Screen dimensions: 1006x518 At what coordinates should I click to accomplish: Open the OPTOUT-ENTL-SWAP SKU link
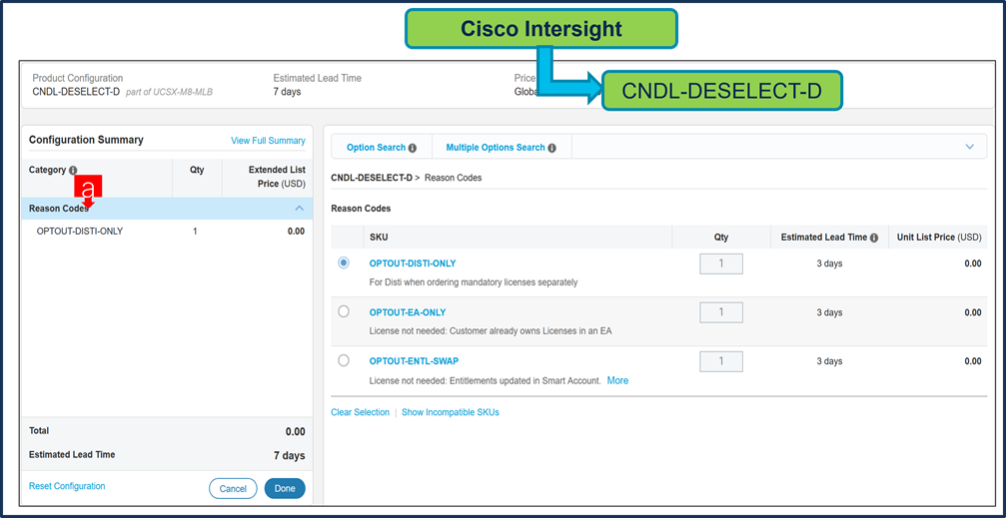(x=414, y=361)
